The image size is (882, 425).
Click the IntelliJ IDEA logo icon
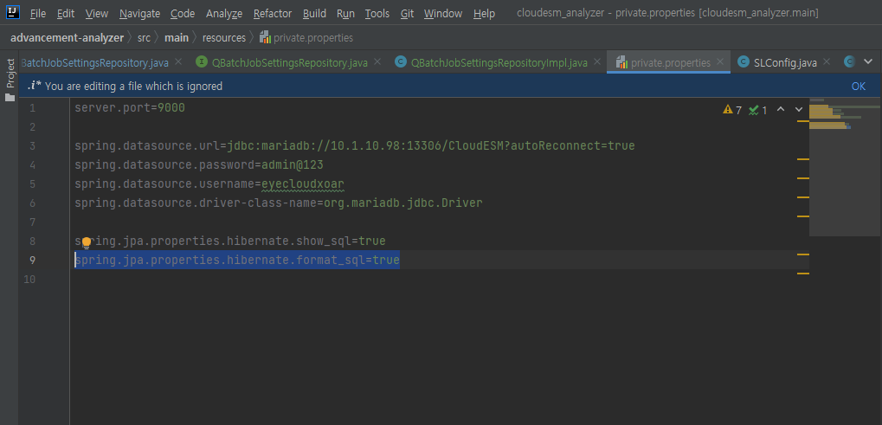[14, 12]
